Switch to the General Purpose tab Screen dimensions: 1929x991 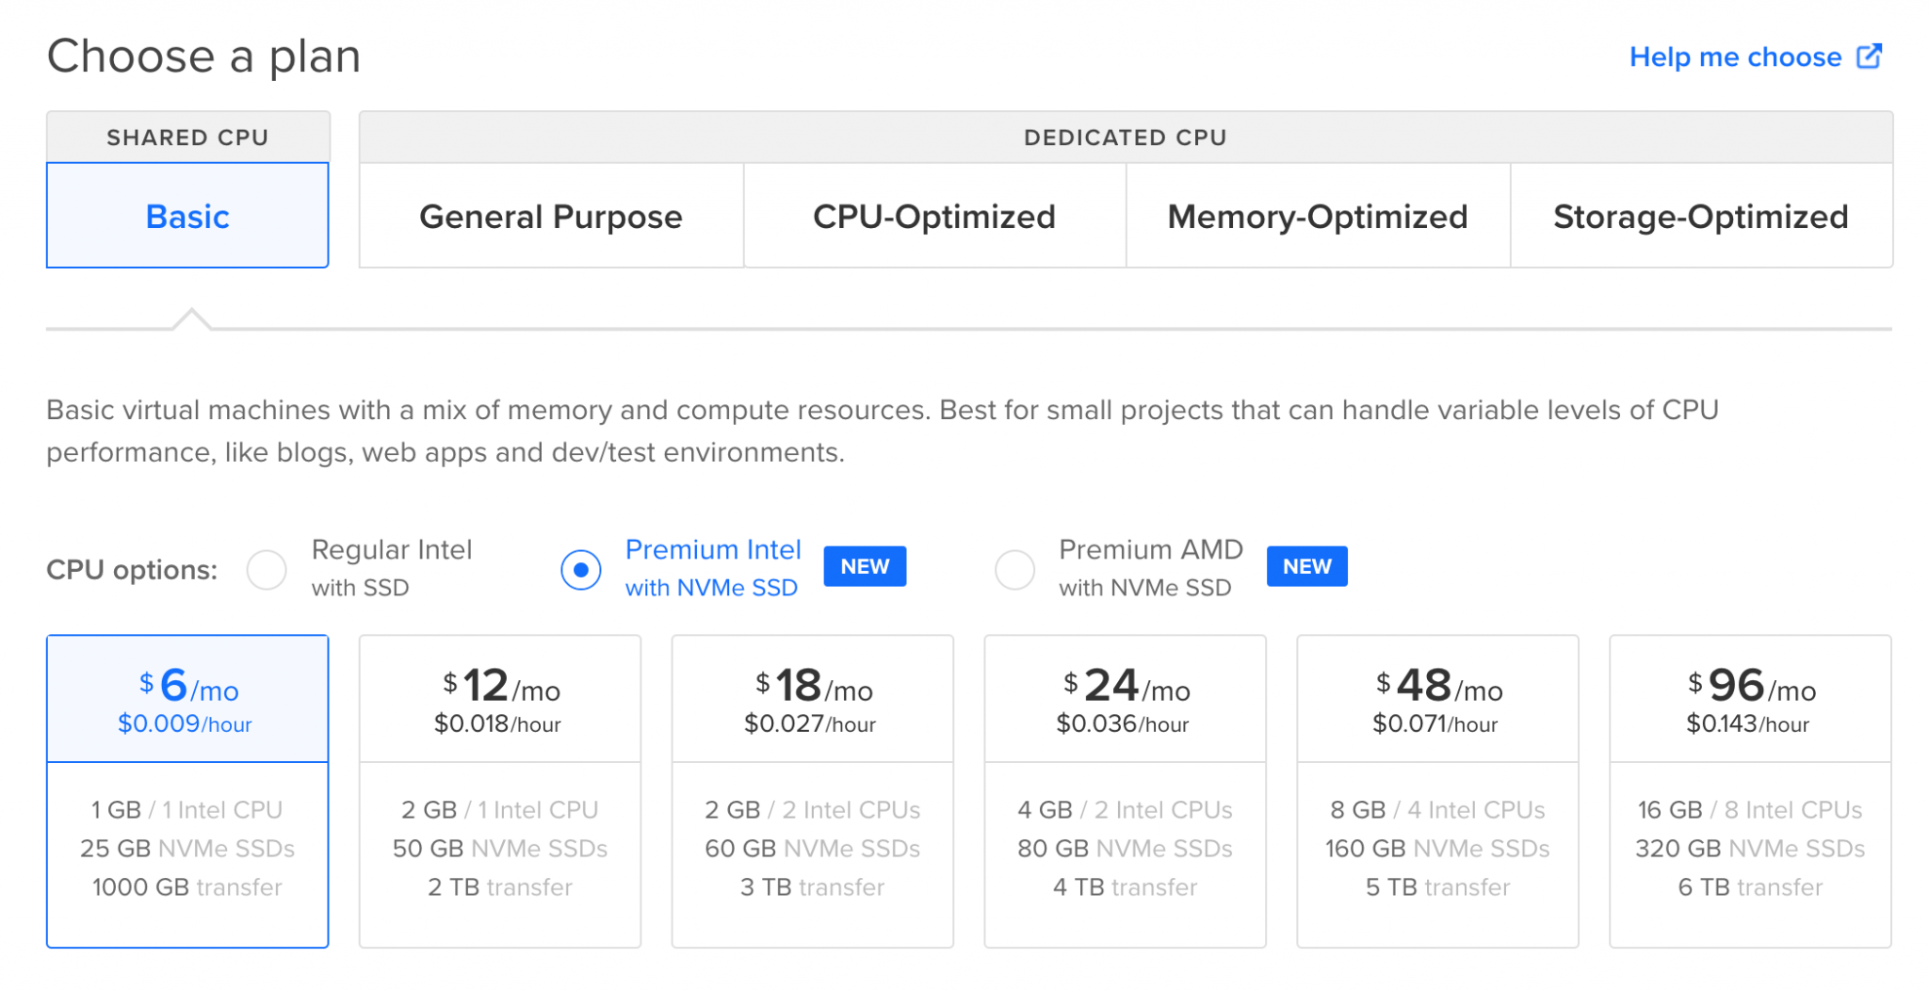click(551, 217)
